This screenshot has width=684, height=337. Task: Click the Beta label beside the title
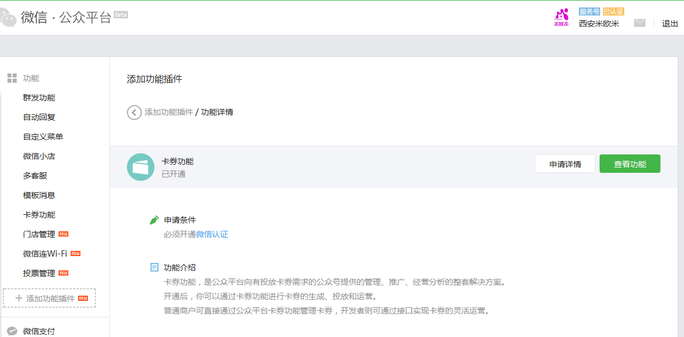tap(121, 14)
